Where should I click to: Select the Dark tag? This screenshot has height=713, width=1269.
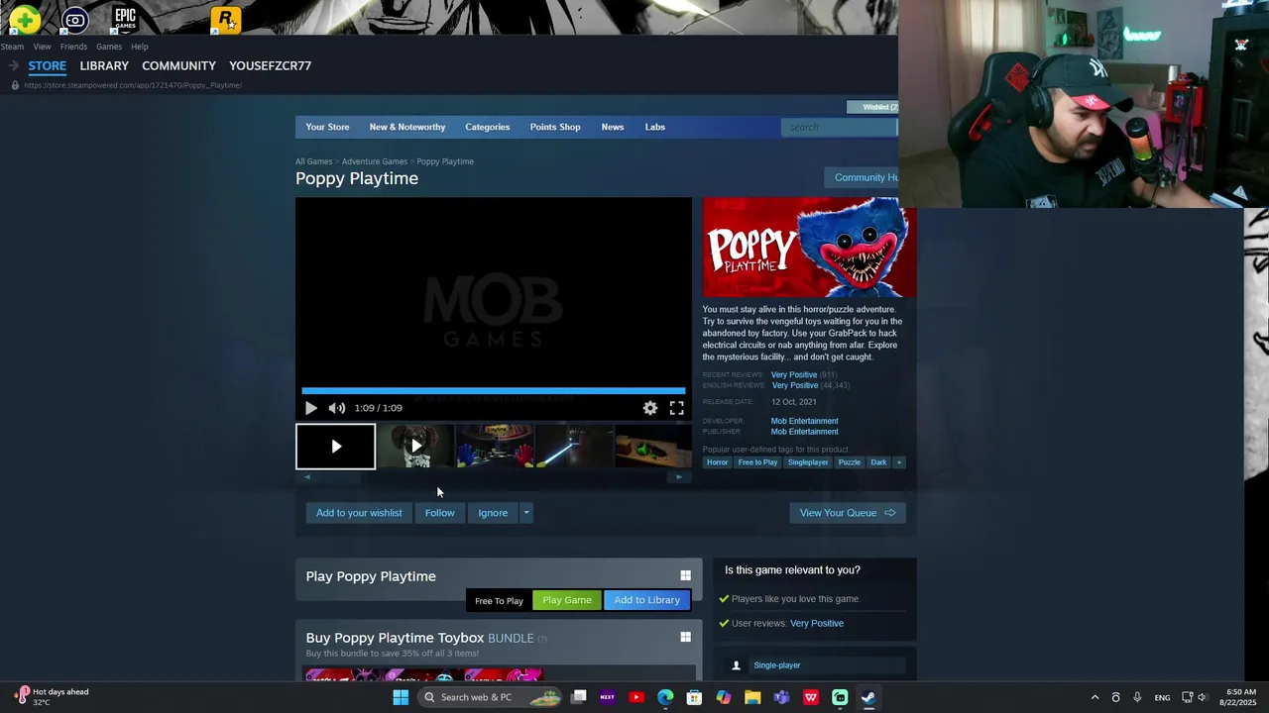(x=878, y=462)
